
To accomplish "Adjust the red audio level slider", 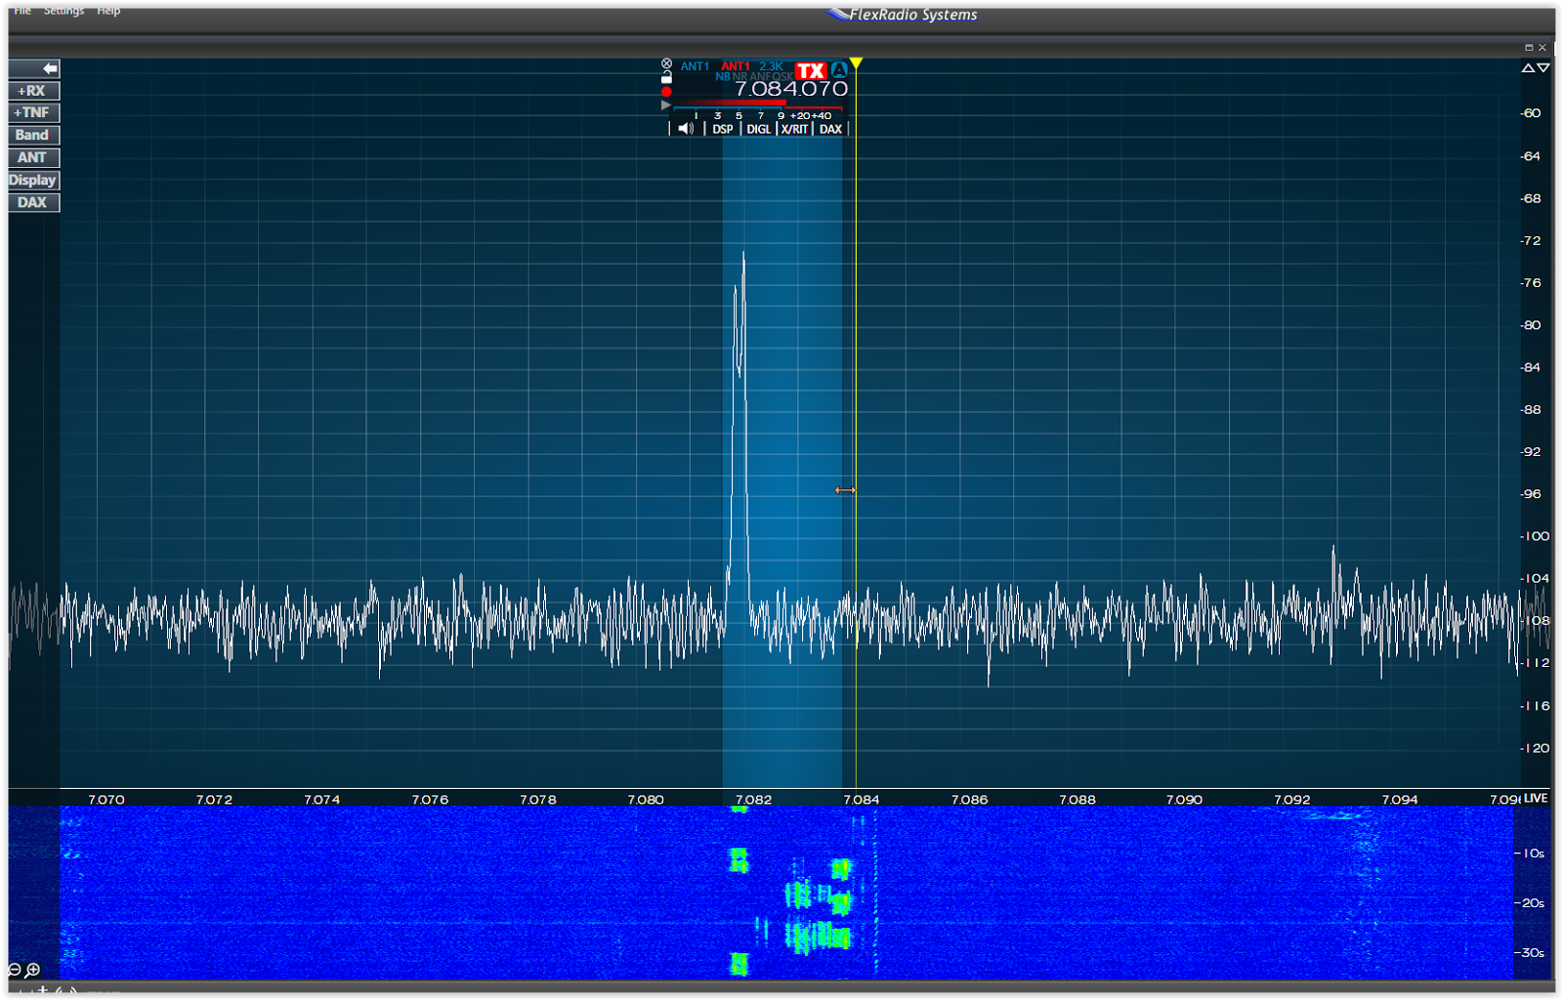I will 733,103.
